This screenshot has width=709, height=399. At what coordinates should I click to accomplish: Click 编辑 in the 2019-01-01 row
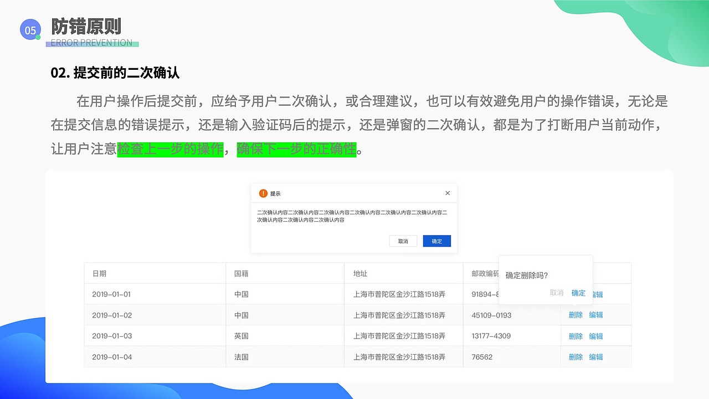597,294
